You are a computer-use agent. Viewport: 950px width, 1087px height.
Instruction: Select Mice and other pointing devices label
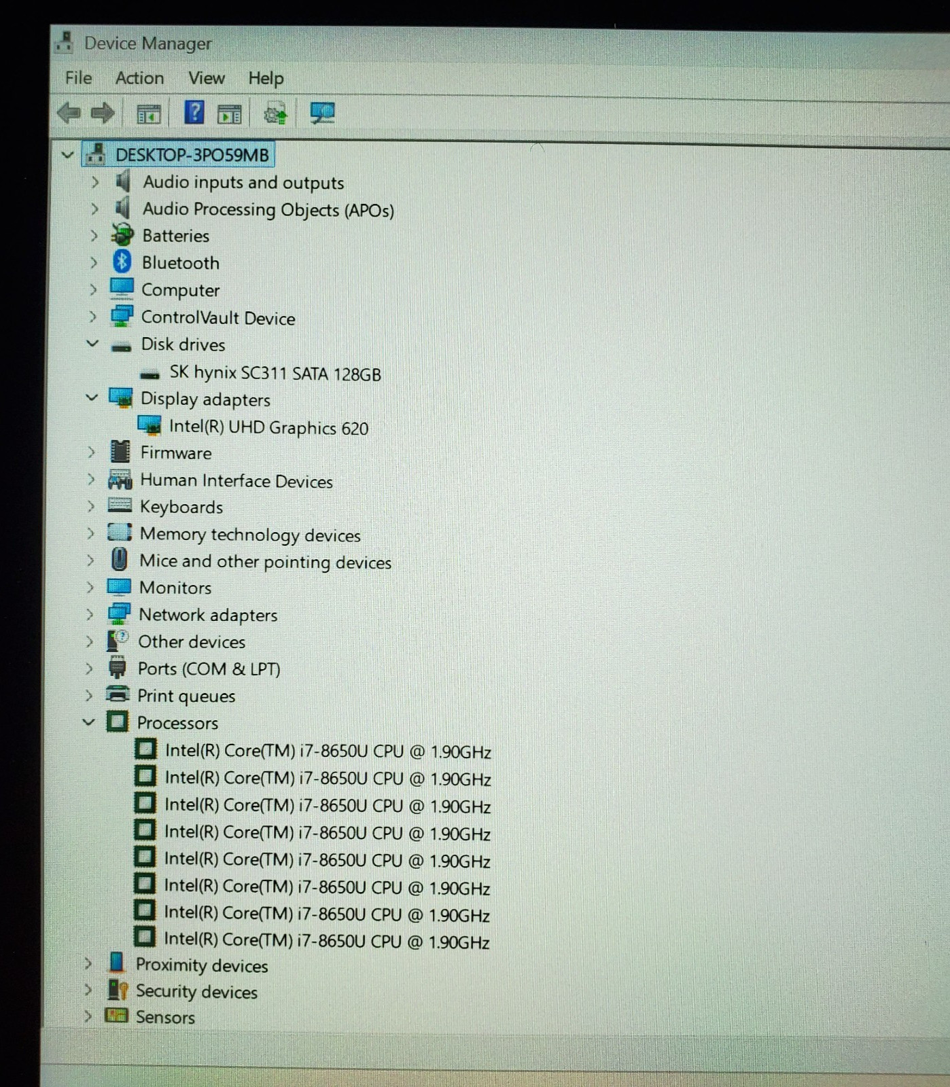(266, 562)
